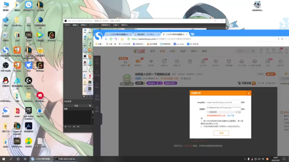
Task: Open OBS 帮助(H) menu
Action: coord(124,25)
